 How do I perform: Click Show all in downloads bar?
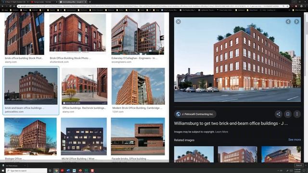coord(299,165)
